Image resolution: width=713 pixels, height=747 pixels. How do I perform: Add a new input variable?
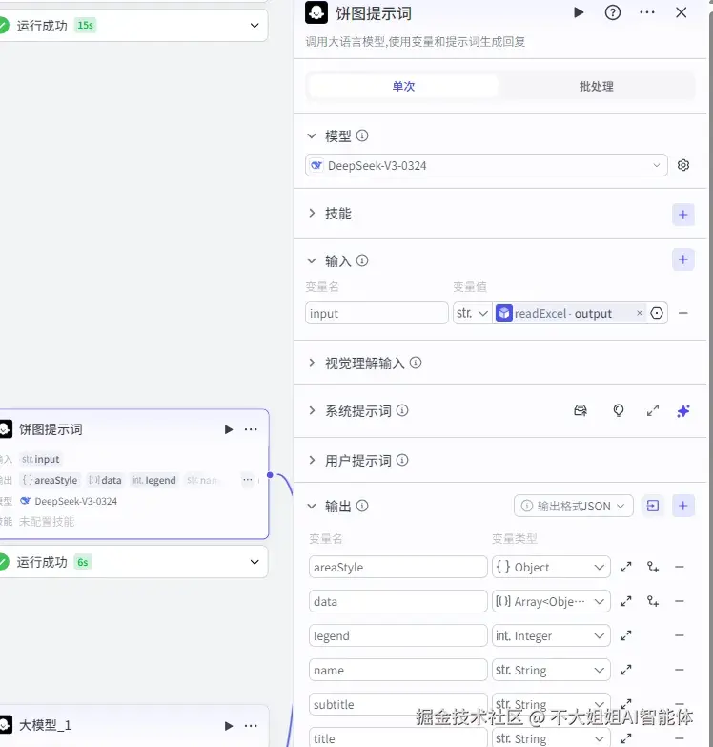coord(683,259)
